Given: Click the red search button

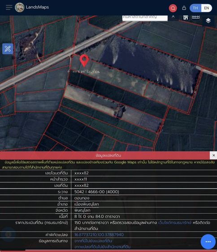Looking at the screenshot, I should pyautogui.click(x=173, y=8).
